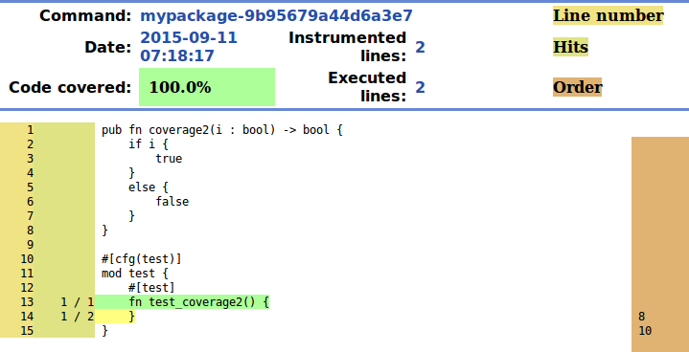Click order value 10 in the orange column
The height and width of the screenshot is (352, 689).
pyautogui.click(x=645, y=331)
